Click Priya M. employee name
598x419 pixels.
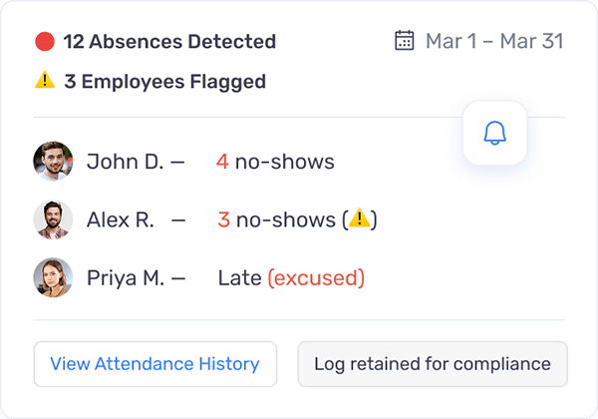click(126, 277)
